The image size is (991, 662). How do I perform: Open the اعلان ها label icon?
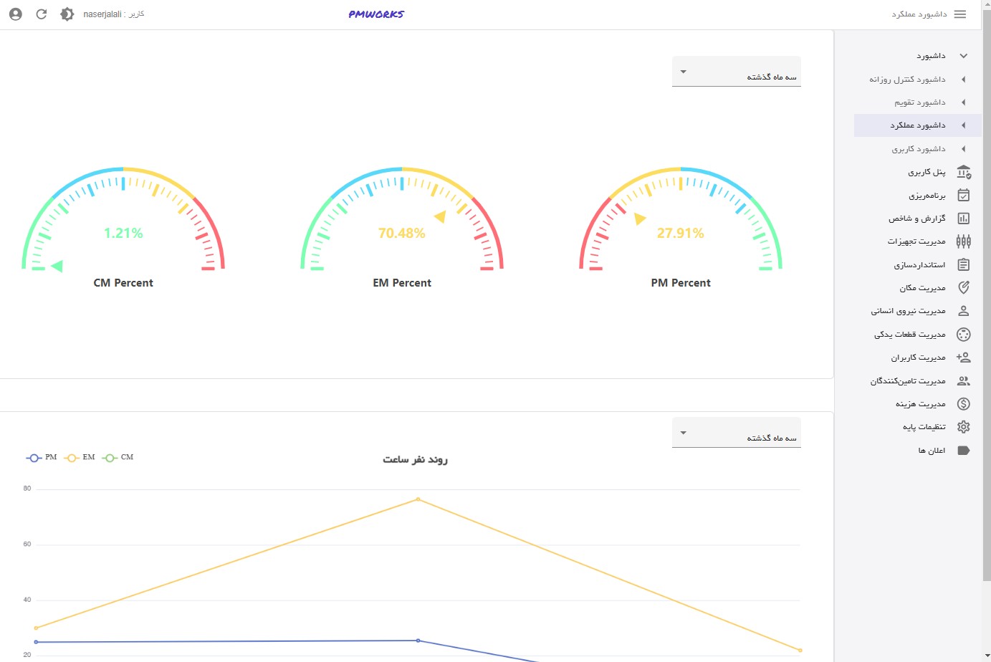[963, 451]
